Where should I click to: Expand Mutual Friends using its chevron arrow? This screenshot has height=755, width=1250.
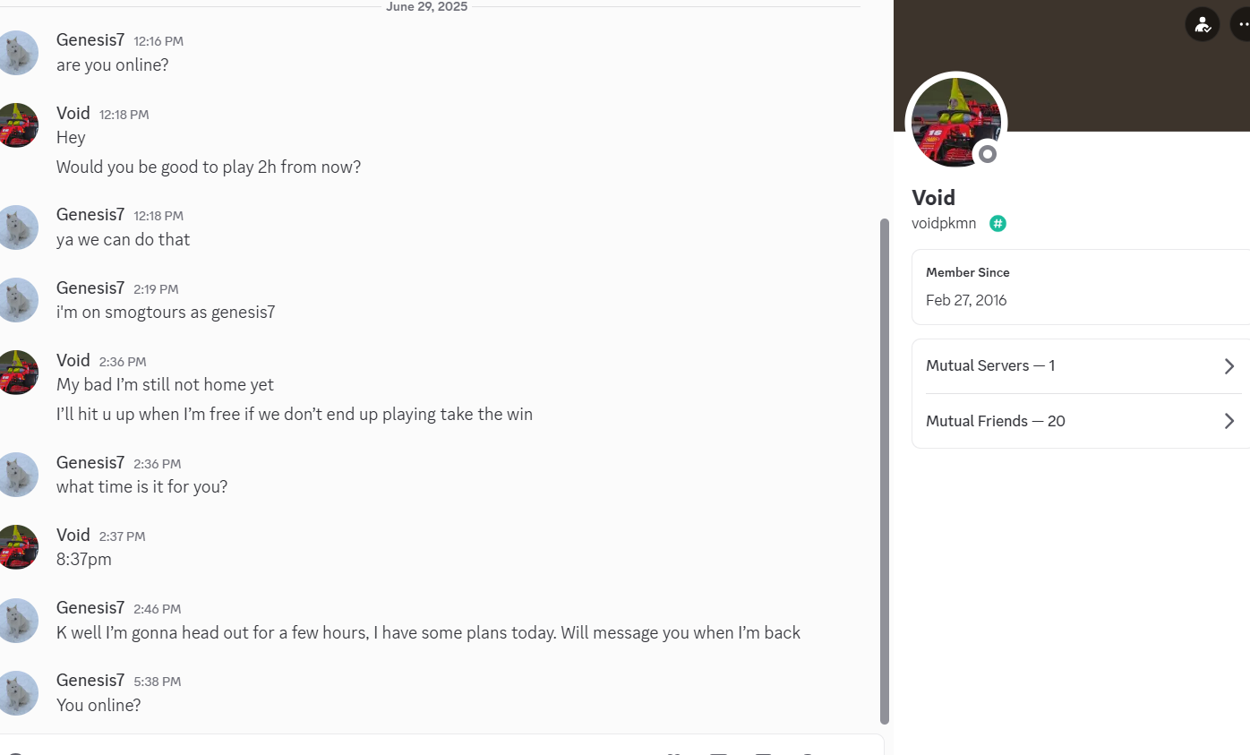click(1229, 421)
